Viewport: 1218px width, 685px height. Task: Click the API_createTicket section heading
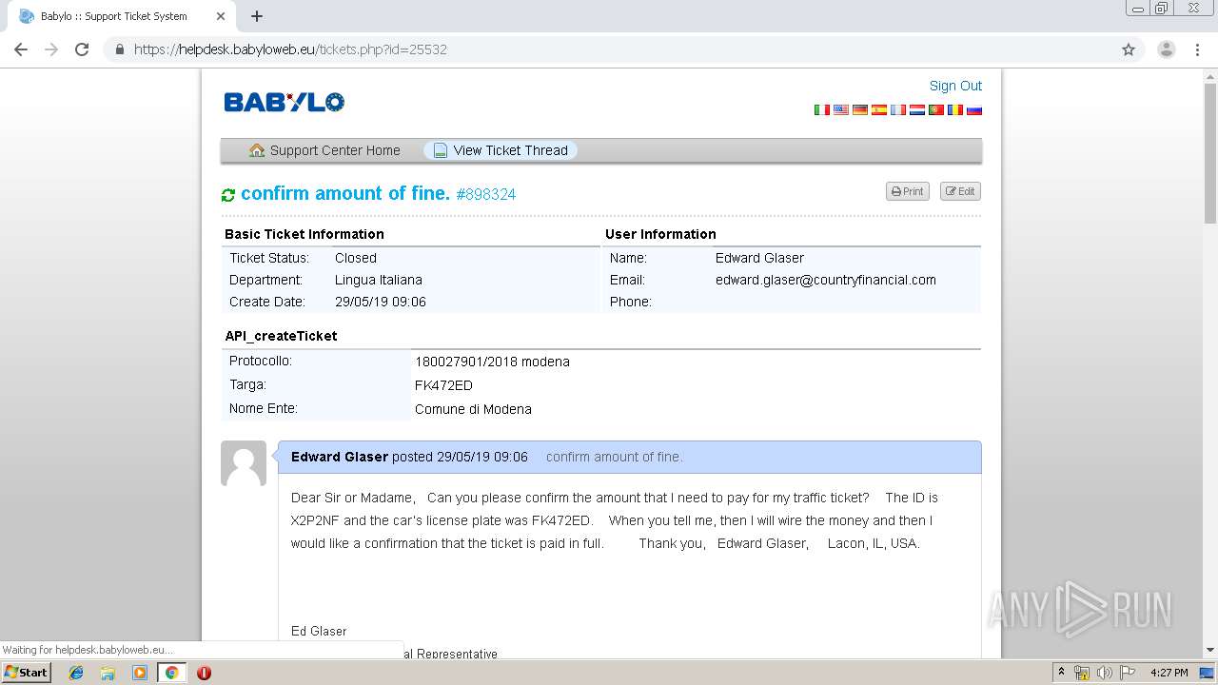281,336
